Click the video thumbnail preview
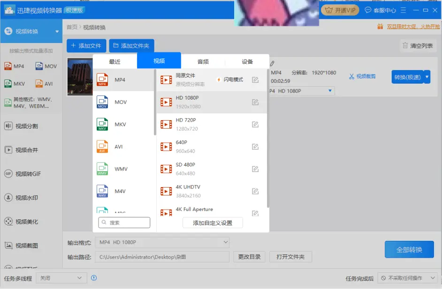The height and width of the screenshot is (289, 442). point(80,77)
